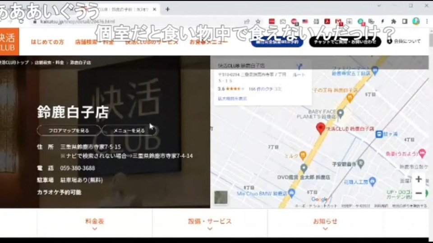Expand the 設備・サービス section chevron
The height and width of the screenshot is (243, 433).
pyautogui.click(x=210, y=229)
